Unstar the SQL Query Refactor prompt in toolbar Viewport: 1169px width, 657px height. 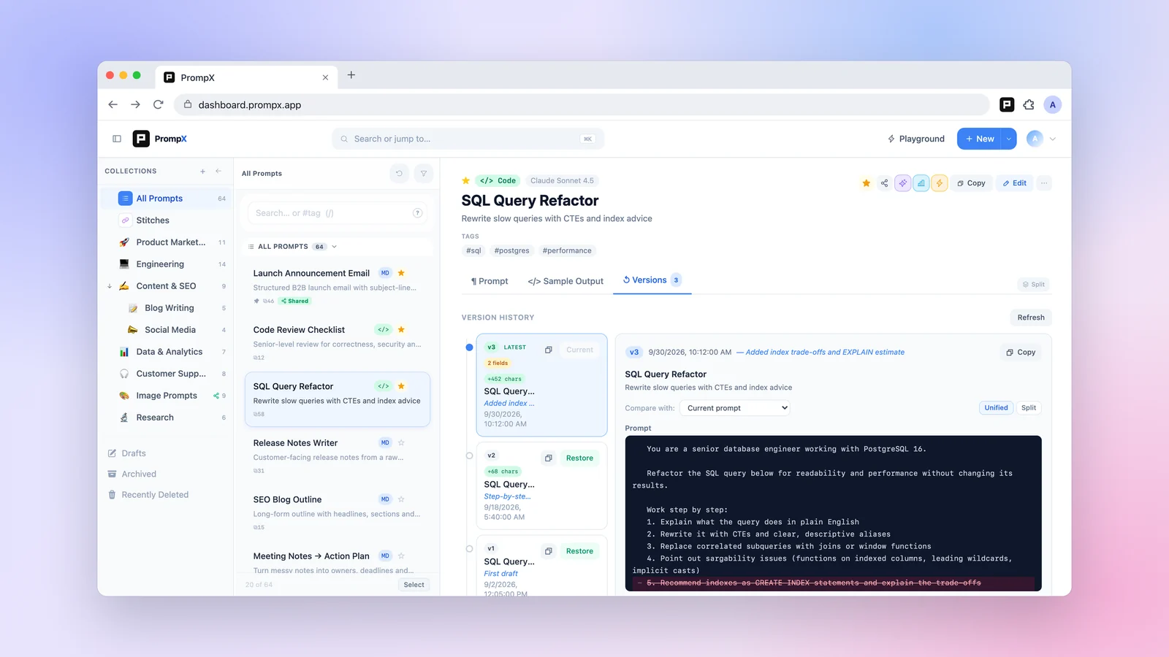click(x=866, y=183)
